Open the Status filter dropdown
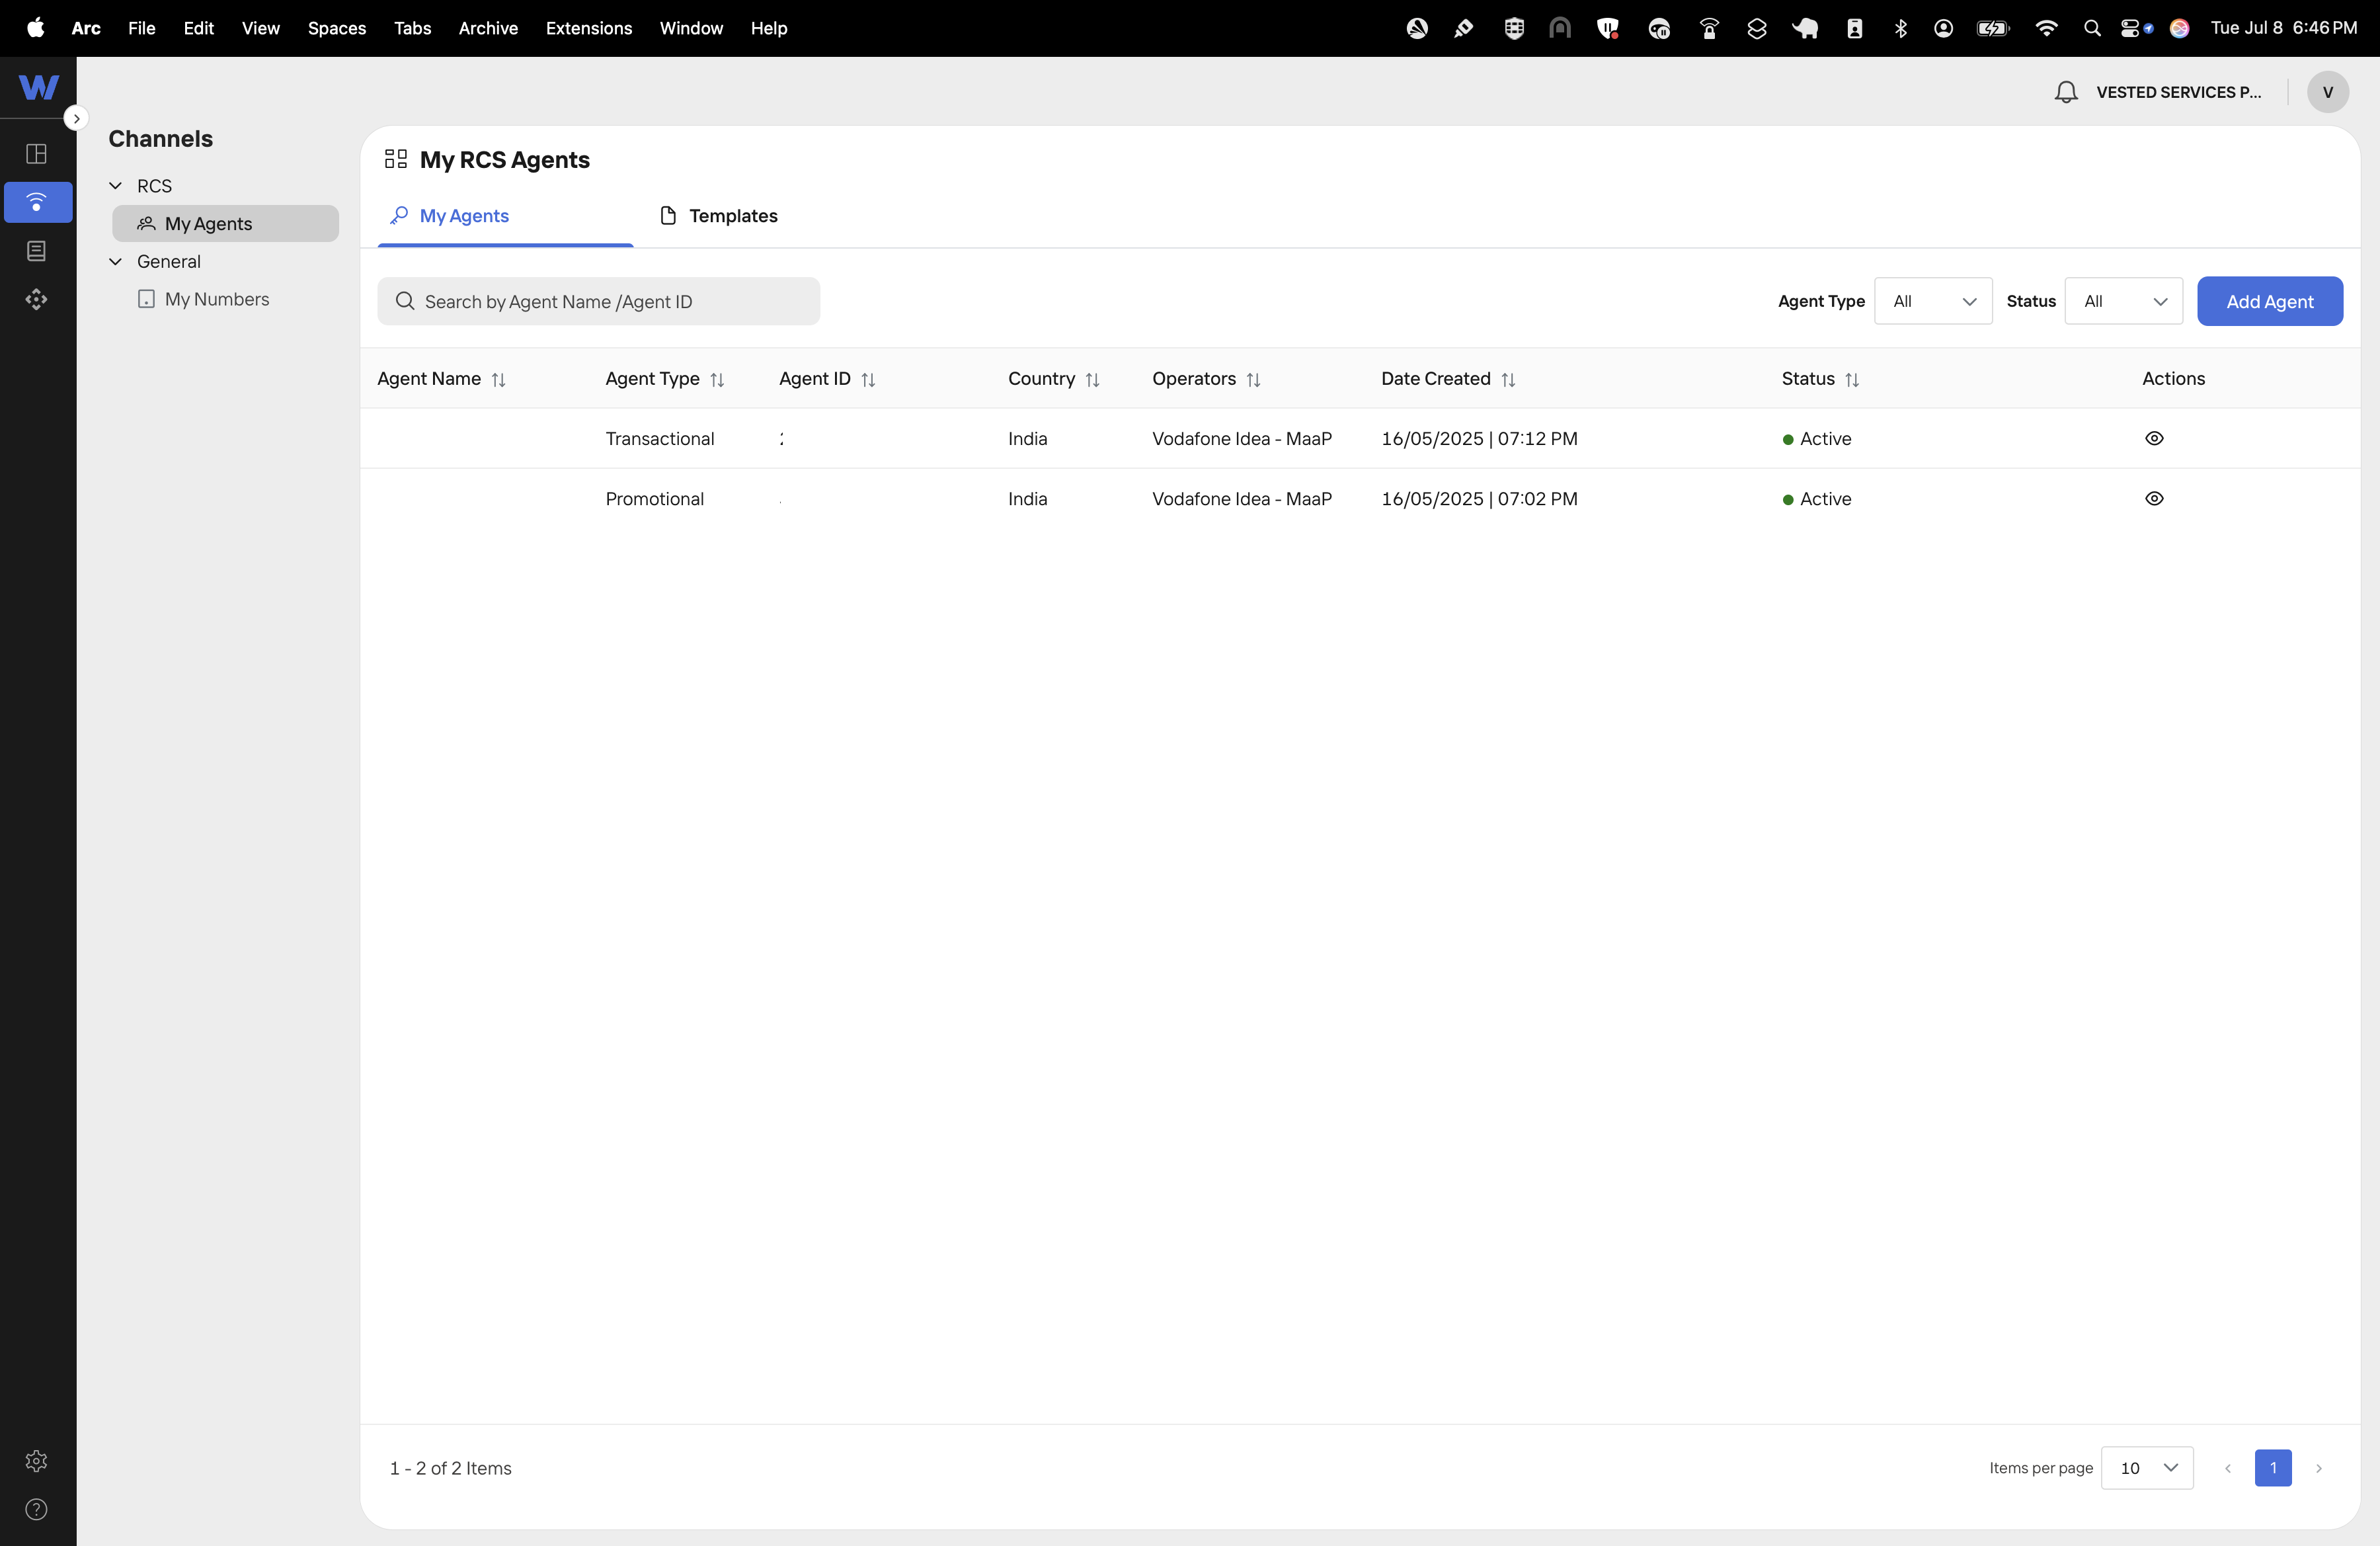Screen dimensions: 2380x1546 pyautogui.click(x=2123, y=301)
